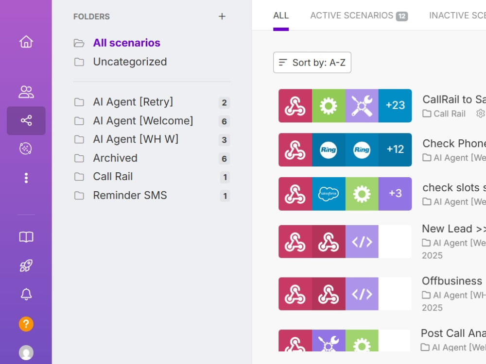Screen dimensions: 486x364
Task: Open the Team users icon in sidebar
Action: 26,92
